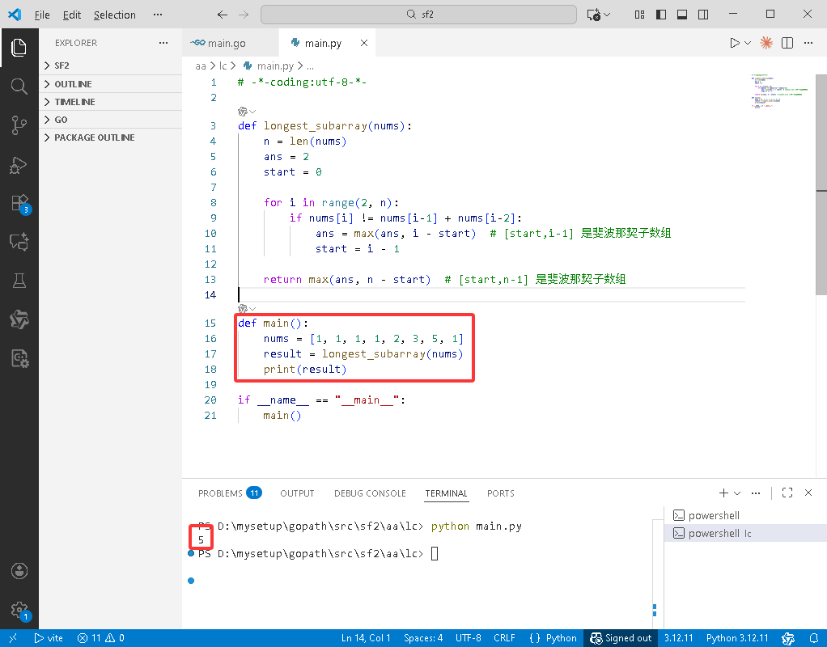Viewport: 827px width, 647px height.
Task: Switch to the OUTPUT panel tab
Action: pos(297,493)
